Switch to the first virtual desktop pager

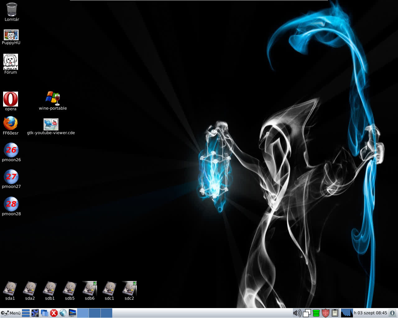[83, 313]
